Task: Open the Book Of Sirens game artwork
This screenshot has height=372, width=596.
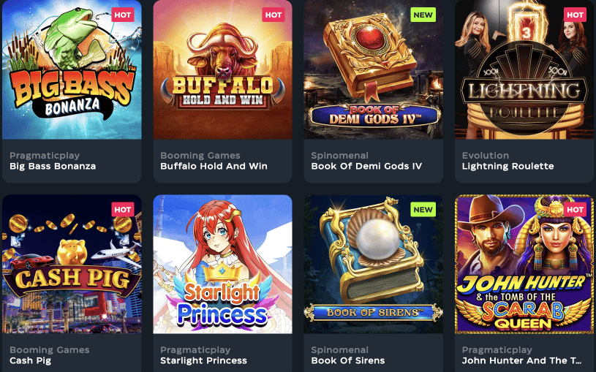Action: click(373, 264)
